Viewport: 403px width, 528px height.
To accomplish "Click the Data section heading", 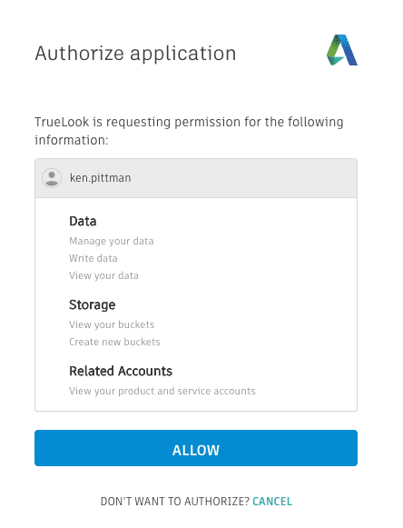I will coord(83,221).
